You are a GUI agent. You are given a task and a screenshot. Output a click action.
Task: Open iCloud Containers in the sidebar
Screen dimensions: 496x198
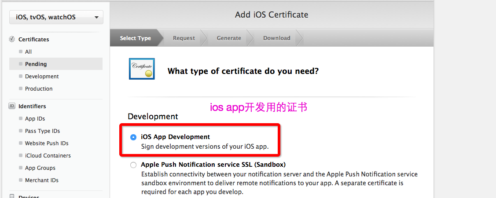coord(48,156)
